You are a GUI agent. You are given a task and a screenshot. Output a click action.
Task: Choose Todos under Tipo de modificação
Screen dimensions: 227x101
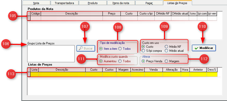tap(124, 49)
